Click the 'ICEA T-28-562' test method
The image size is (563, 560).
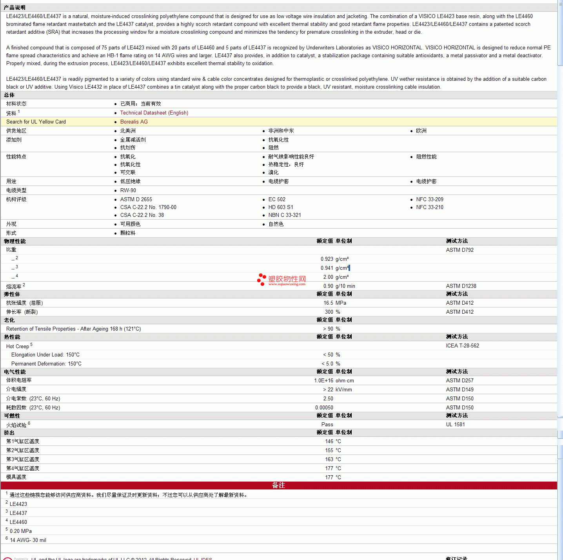463,345
